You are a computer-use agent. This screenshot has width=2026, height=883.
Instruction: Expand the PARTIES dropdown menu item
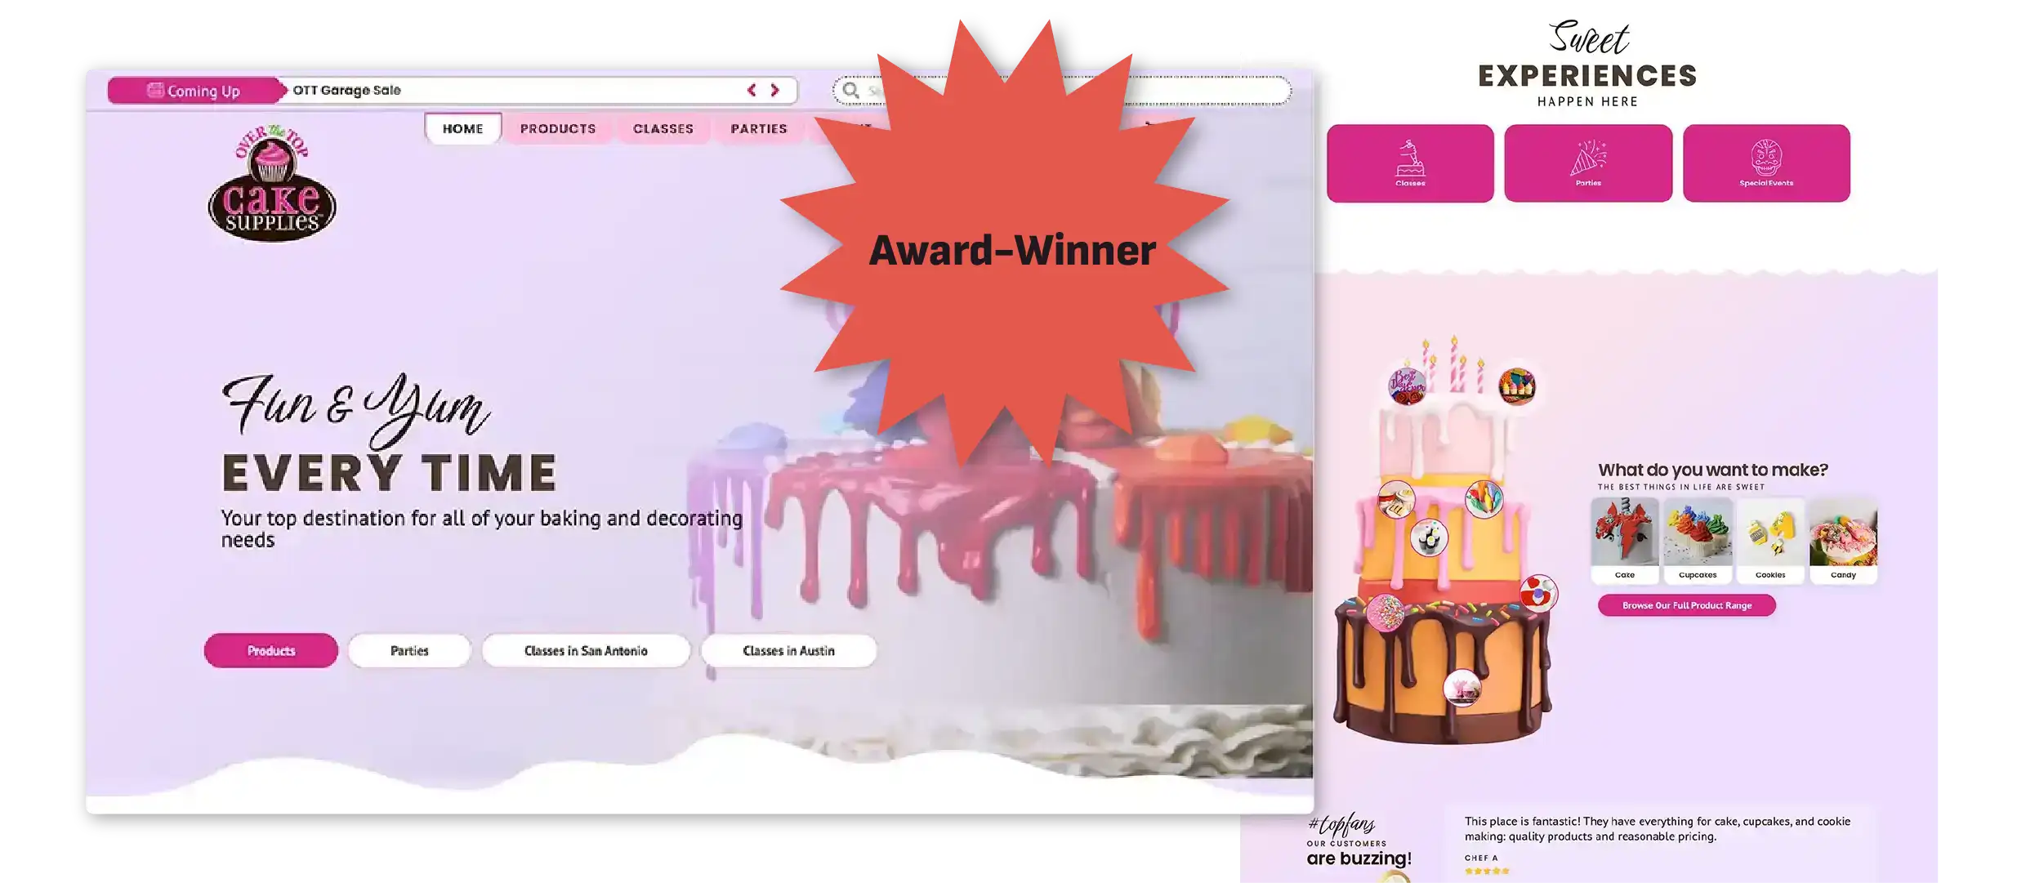click(x=758, y=128)
